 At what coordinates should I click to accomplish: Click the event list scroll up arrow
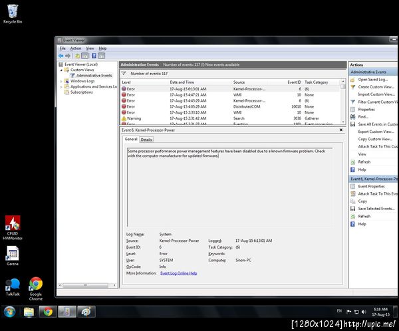(x=343, y=81)
